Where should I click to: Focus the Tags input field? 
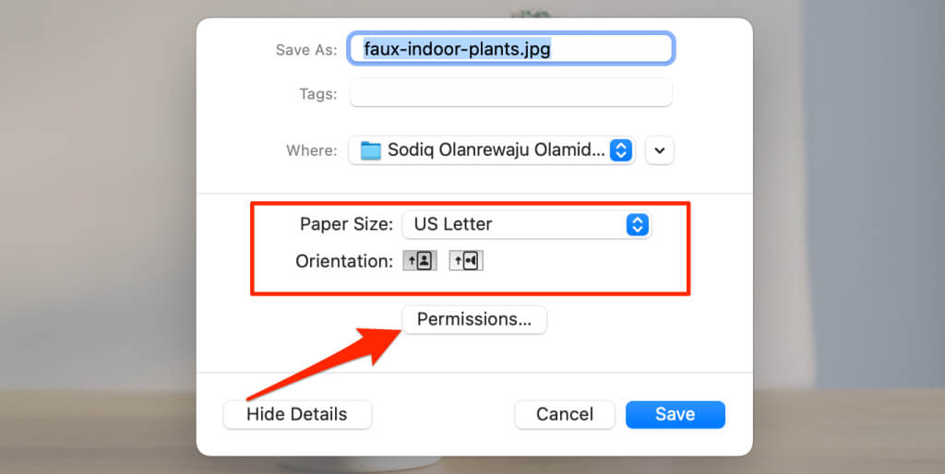[510, 93]
